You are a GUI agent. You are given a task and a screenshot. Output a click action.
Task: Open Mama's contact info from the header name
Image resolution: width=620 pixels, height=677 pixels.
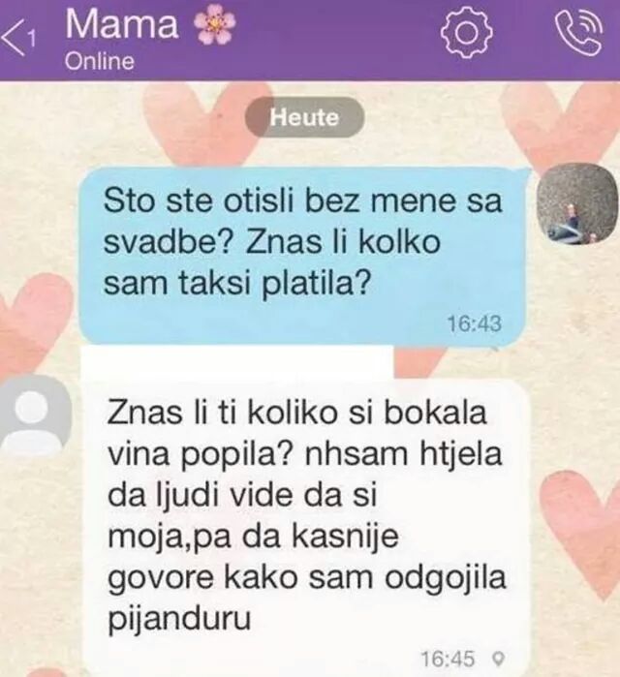122,24
